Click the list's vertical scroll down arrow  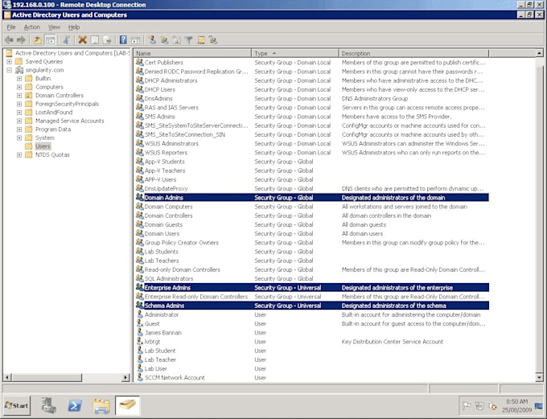point(539,377)
